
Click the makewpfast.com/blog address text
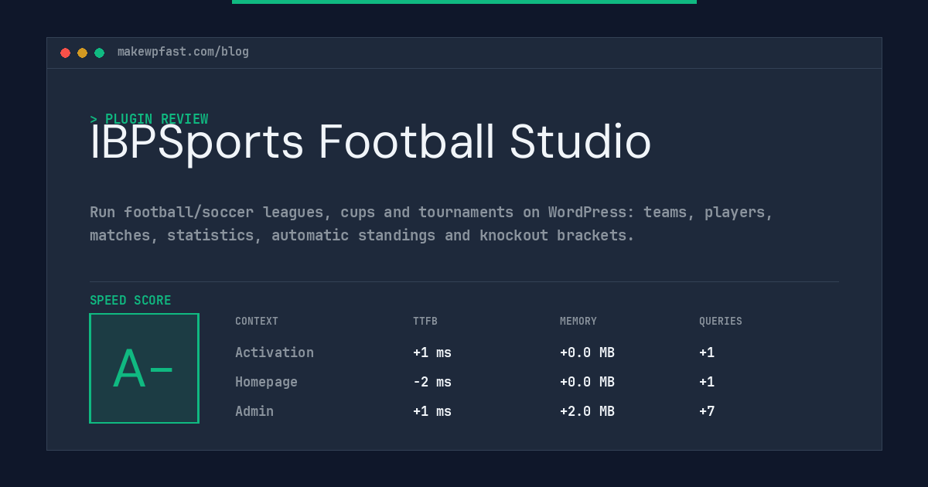click(x=183, y=52)
